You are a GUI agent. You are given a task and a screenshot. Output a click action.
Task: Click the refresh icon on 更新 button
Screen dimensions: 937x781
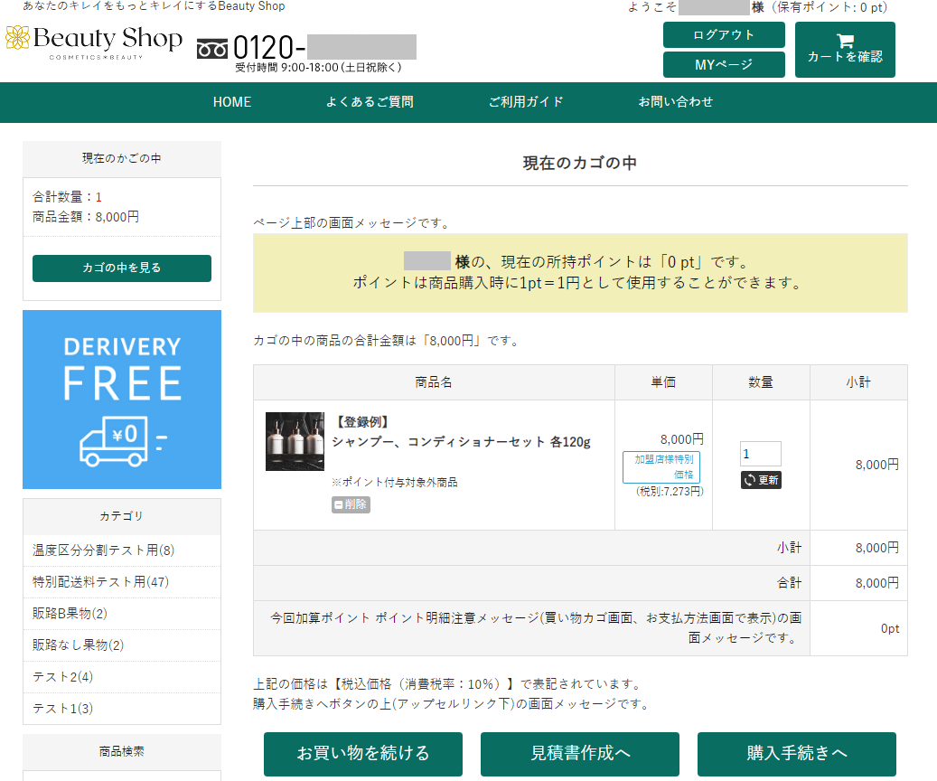click(749, 480)
